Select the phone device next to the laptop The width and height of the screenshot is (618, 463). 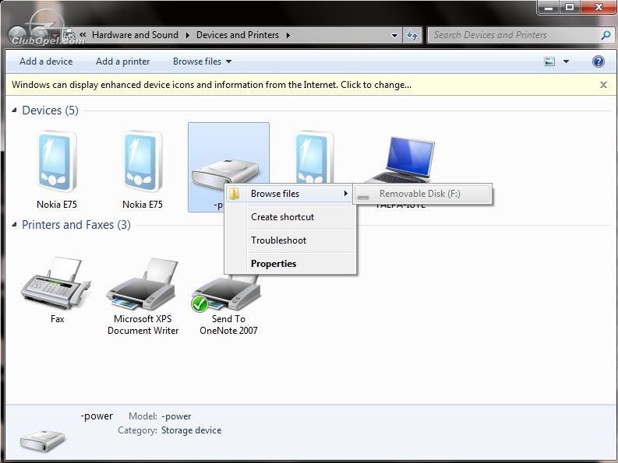(x=314, y=156)
